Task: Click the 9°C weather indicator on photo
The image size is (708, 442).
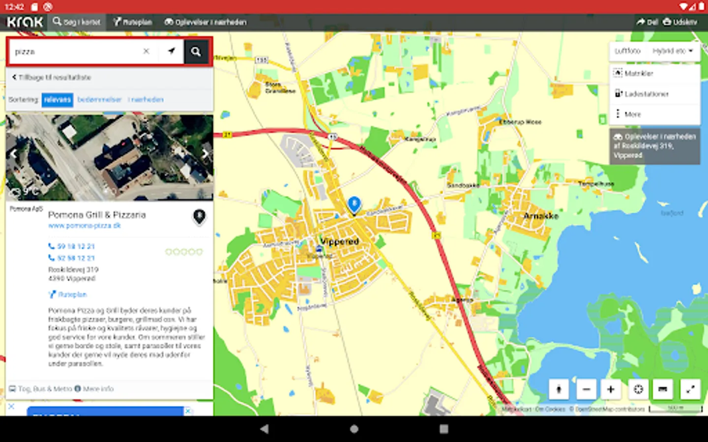Action: point(25,191)
